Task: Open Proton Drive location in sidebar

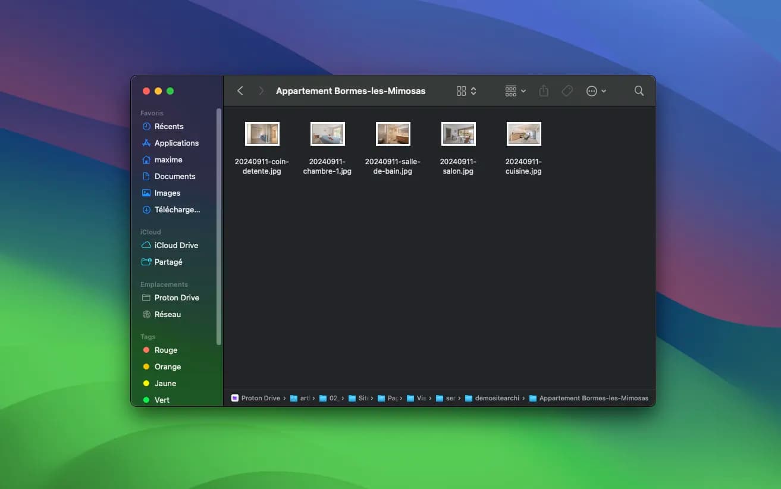Action: pyautogui.click(x=176, y=297)
